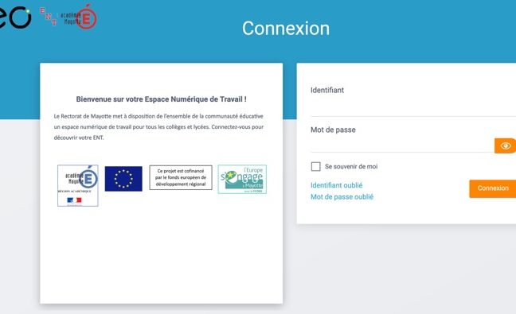The height and width of the screenshot is (314, 516).
Task: Click the Connexion page heading
Action: 286,29
